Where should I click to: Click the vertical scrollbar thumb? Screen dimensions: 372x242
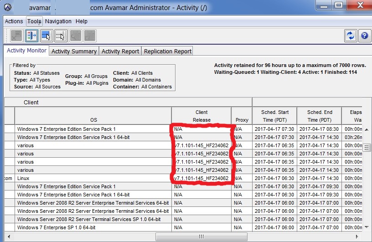[367, 148]
